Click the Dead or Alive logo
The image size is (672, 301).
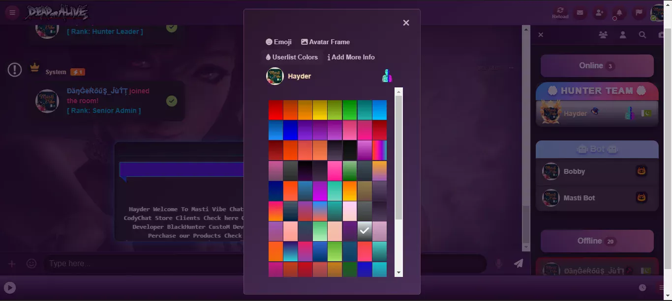[x=57, y=13]
